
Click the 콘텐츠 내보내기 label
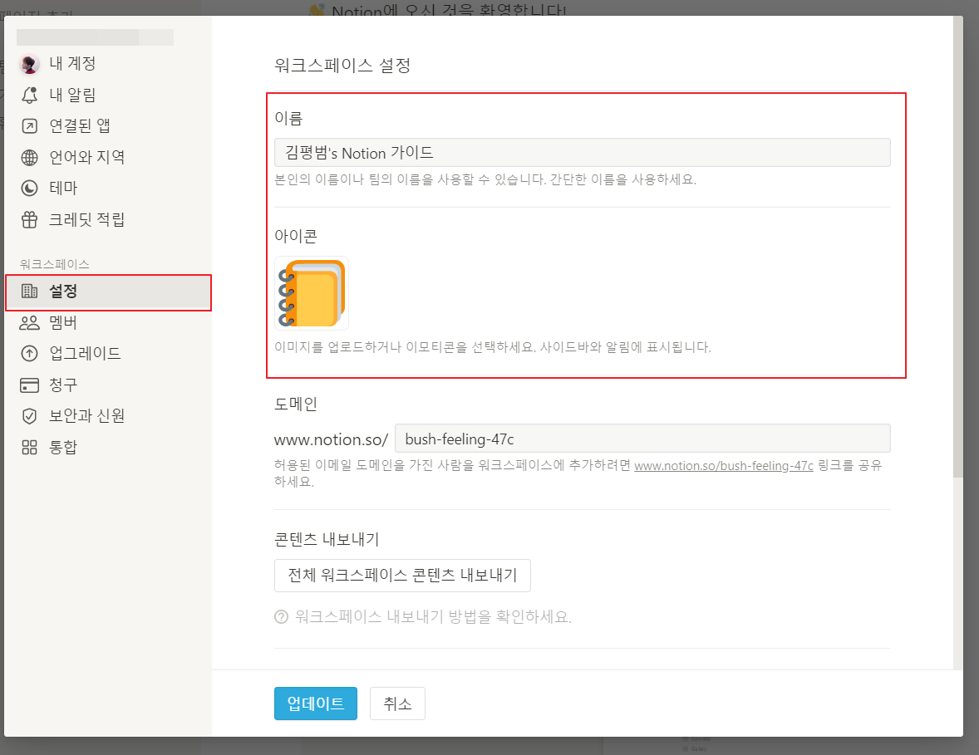point(327,539)
